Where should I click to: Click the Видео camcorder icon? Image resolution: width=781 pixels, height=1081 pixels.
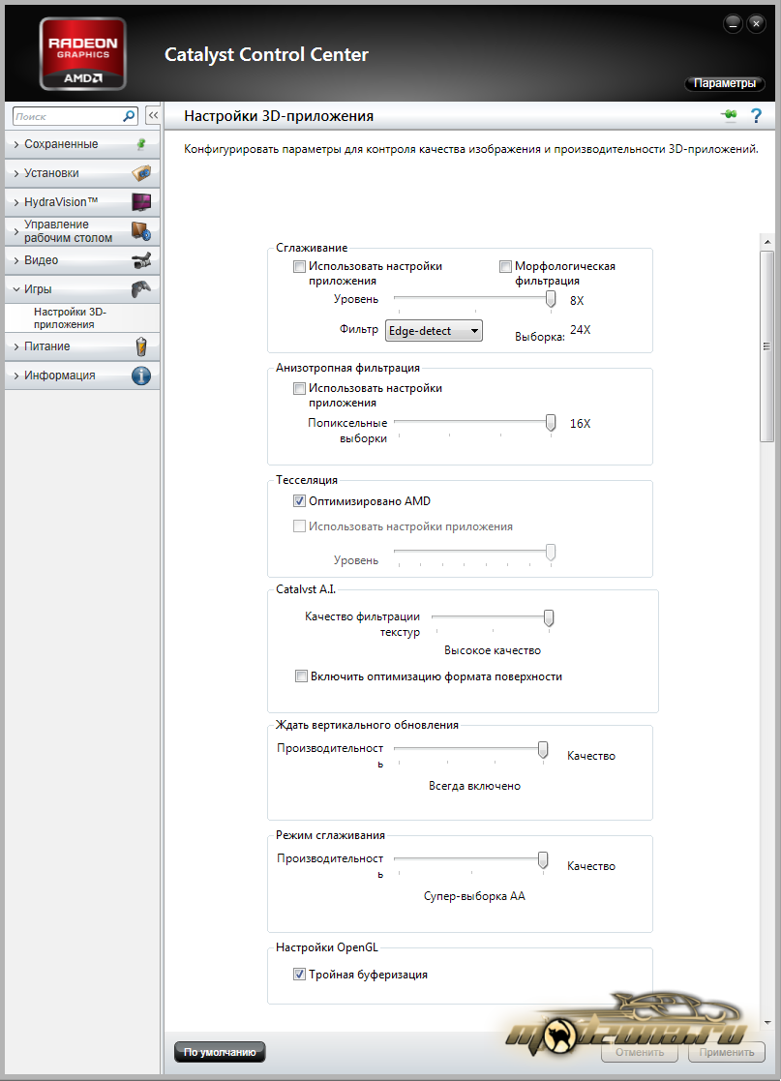click(141, 260)
